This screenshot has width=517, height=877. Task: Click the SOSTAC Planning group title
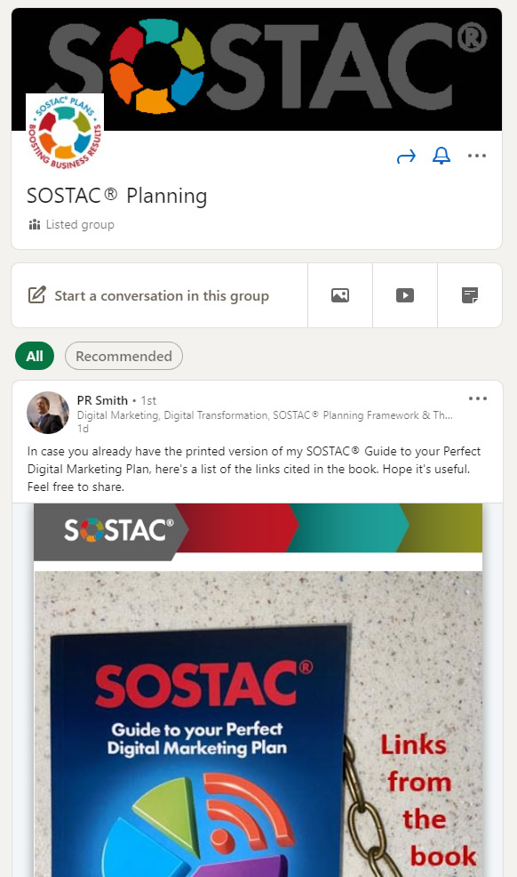coord(112,196)
